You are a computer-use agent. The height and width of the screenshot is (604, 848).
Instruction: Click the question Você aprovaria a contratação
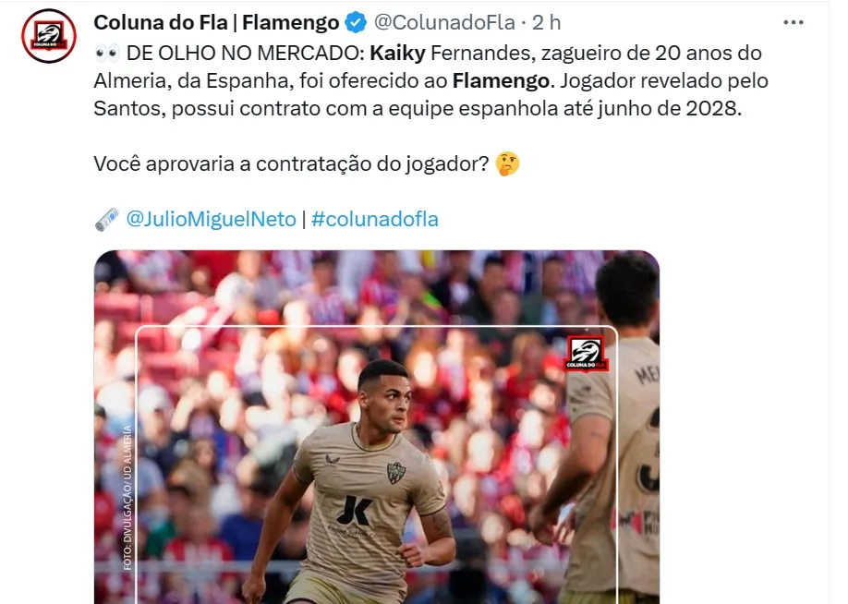pyautogui.click(x=291, y=163)
